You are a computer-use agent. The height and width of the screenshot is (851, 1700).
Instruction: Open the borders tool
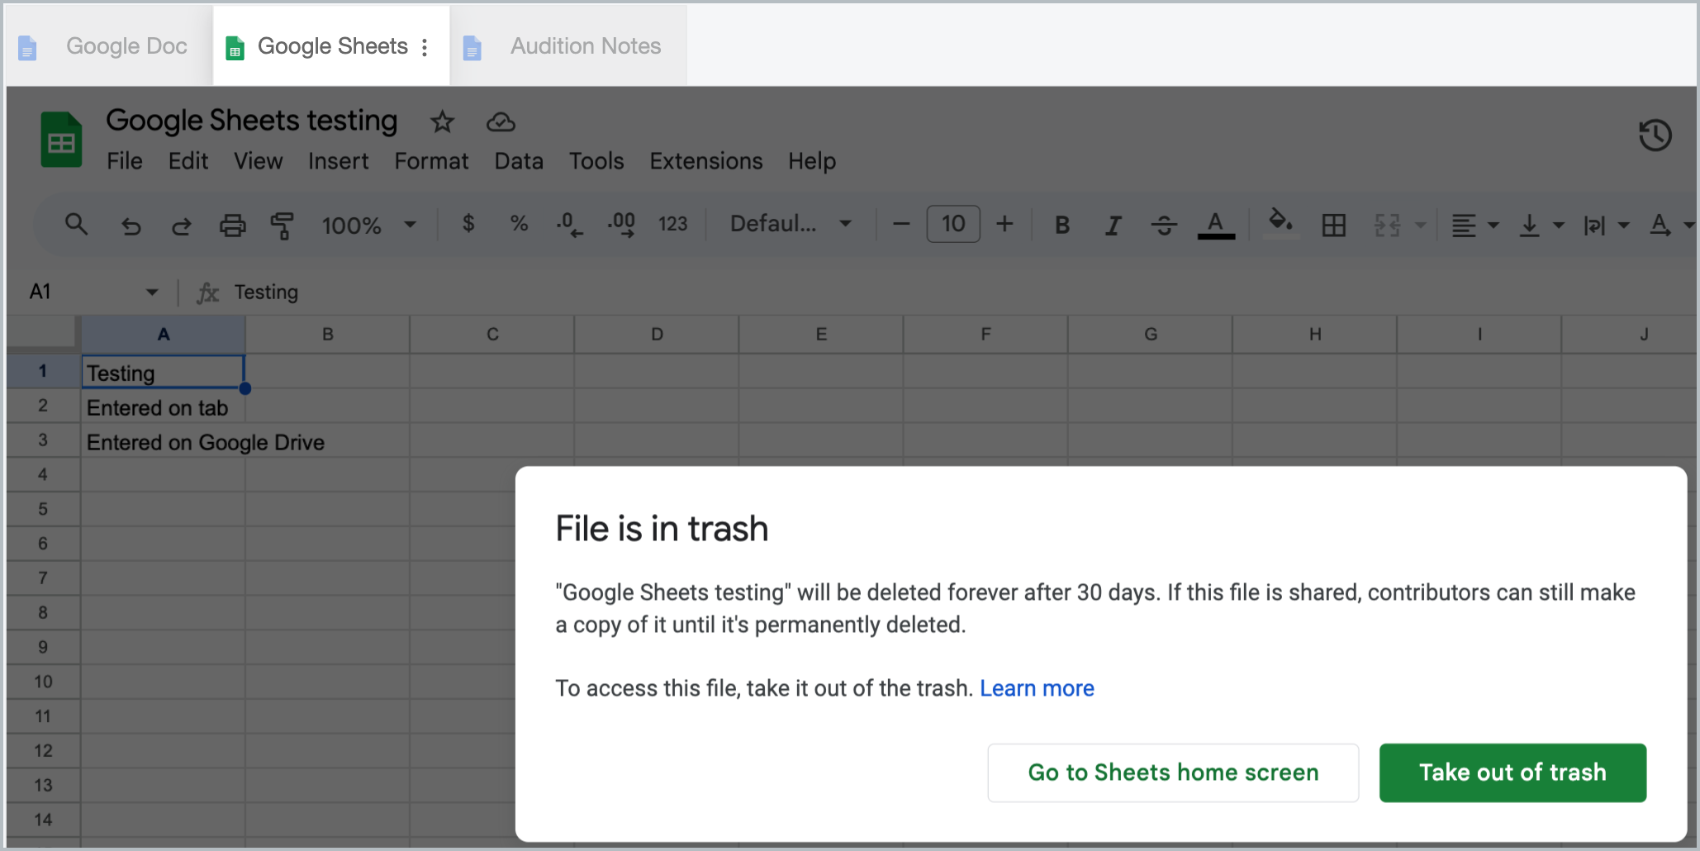click(1333, 225)
